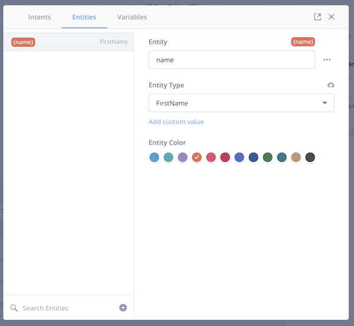Choose the pink entity color
The width and height of the screenshot is (354, 326).
tap(211, 157)
